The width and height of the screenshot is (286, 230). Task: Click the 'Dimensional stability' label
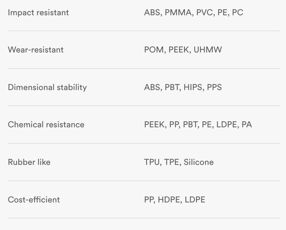point(47,87)
